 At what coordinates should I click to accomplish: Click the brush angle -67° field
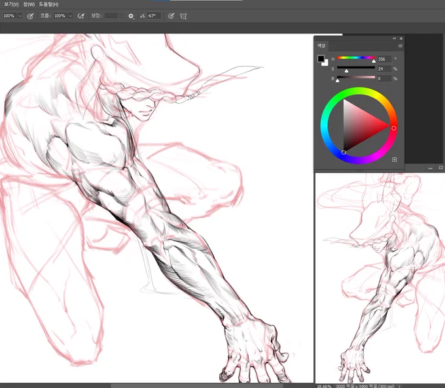(x=154, y=16)
